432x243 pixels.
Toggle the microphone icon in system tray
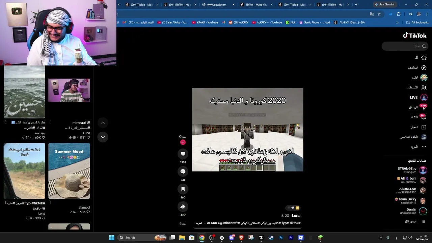[x=388, y=238]
